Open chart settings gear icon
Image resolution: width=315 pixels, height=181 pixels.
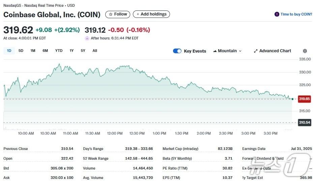click(305, 51)
